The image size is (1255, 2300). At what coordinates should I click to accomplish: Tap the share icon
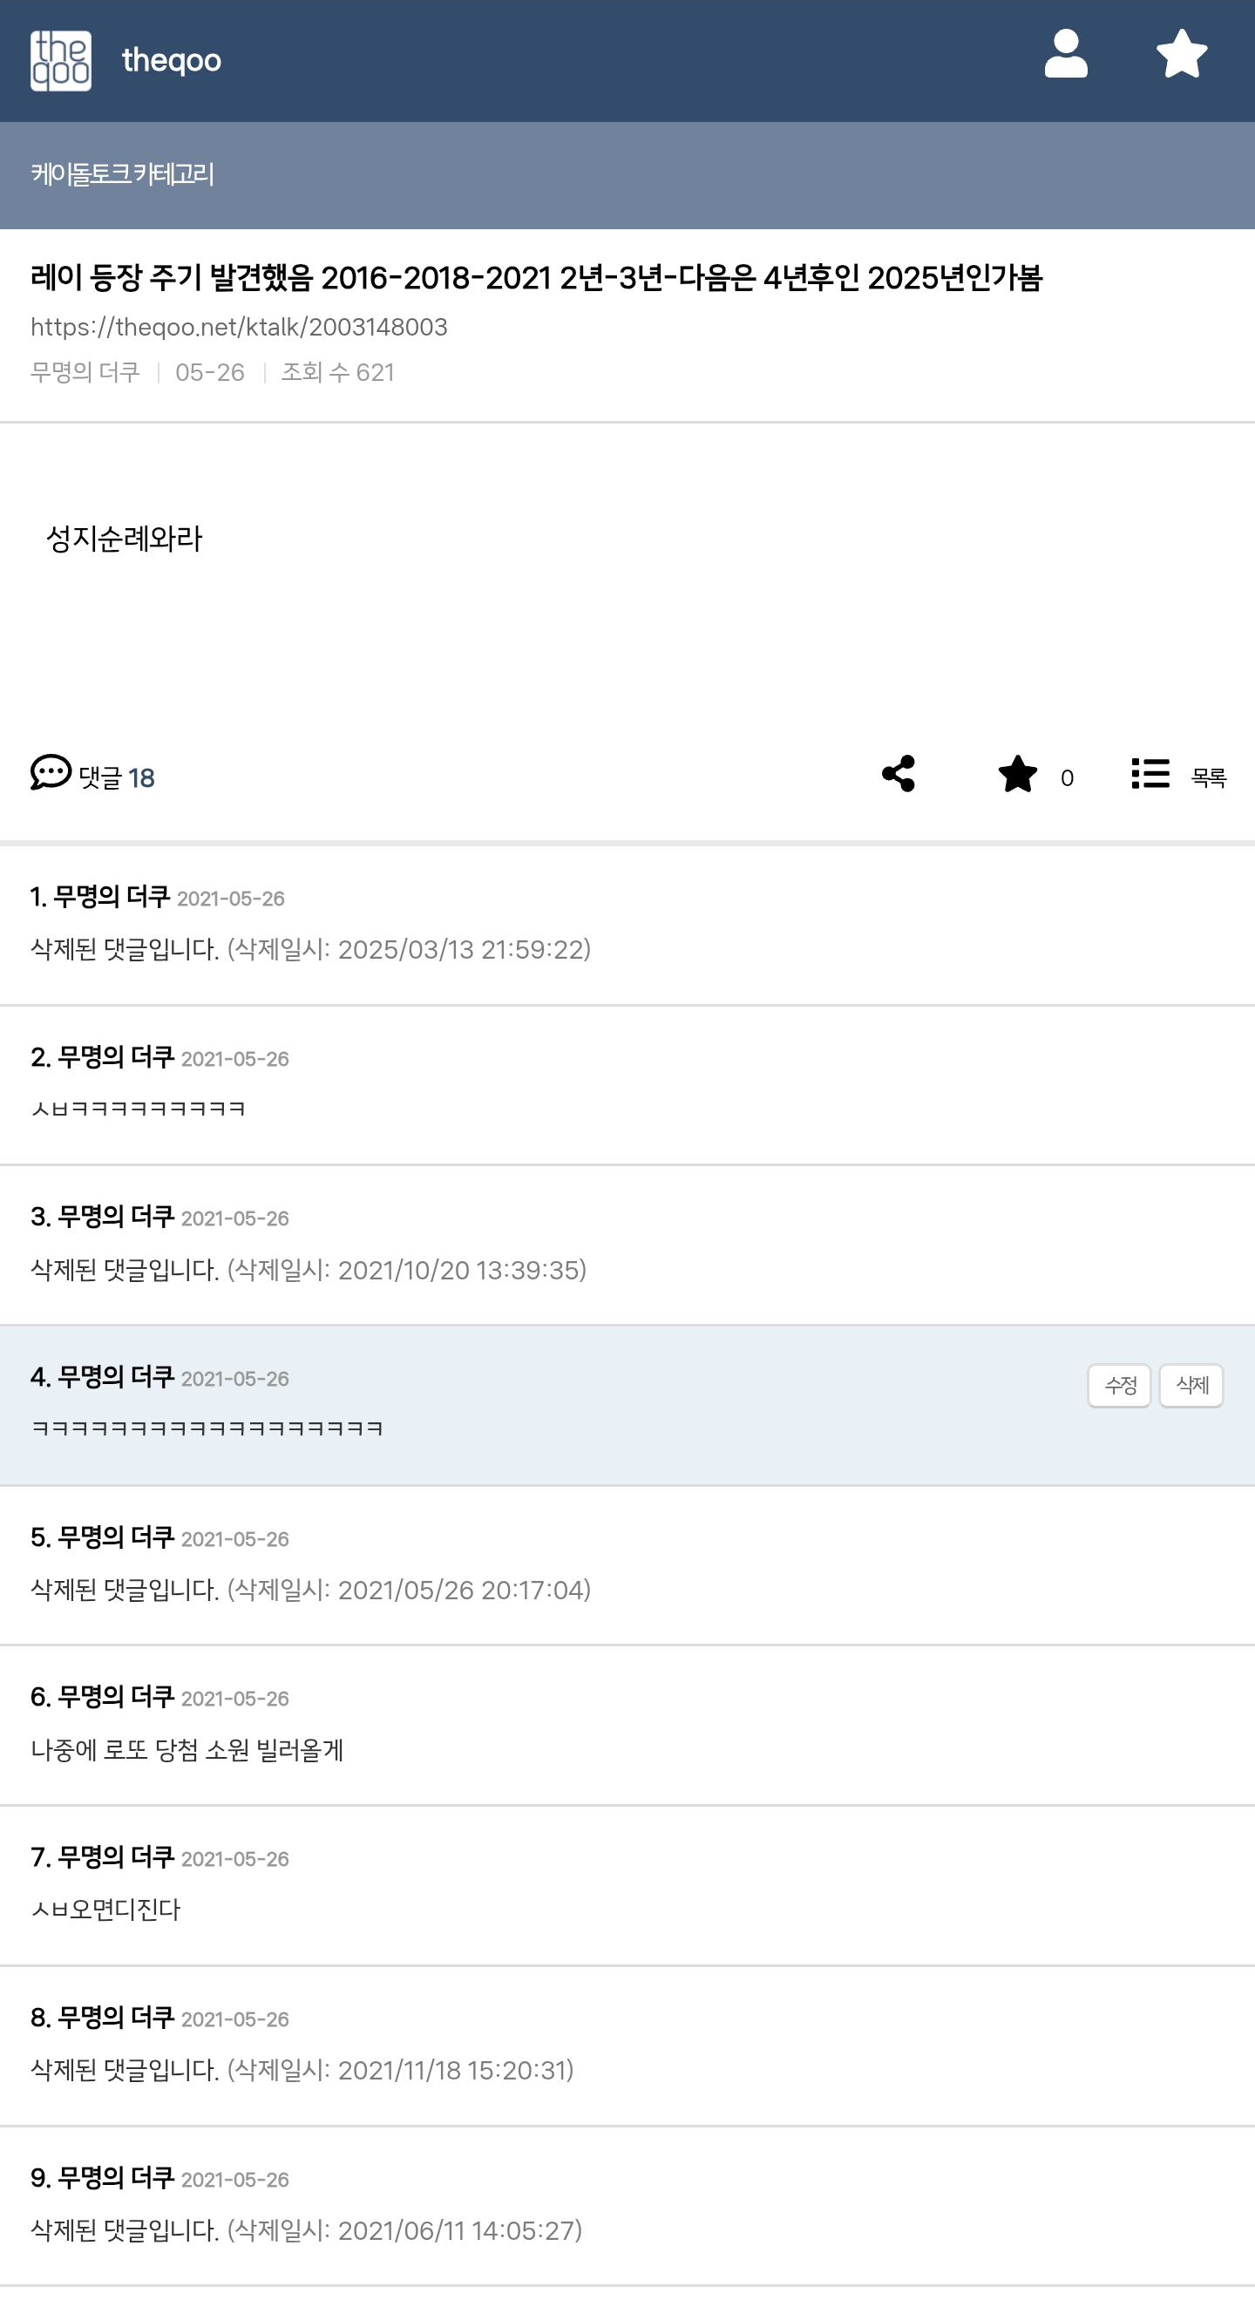(x=898, y=773)
